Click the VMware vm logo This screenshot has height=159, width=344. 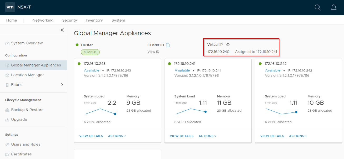(10, 7)
